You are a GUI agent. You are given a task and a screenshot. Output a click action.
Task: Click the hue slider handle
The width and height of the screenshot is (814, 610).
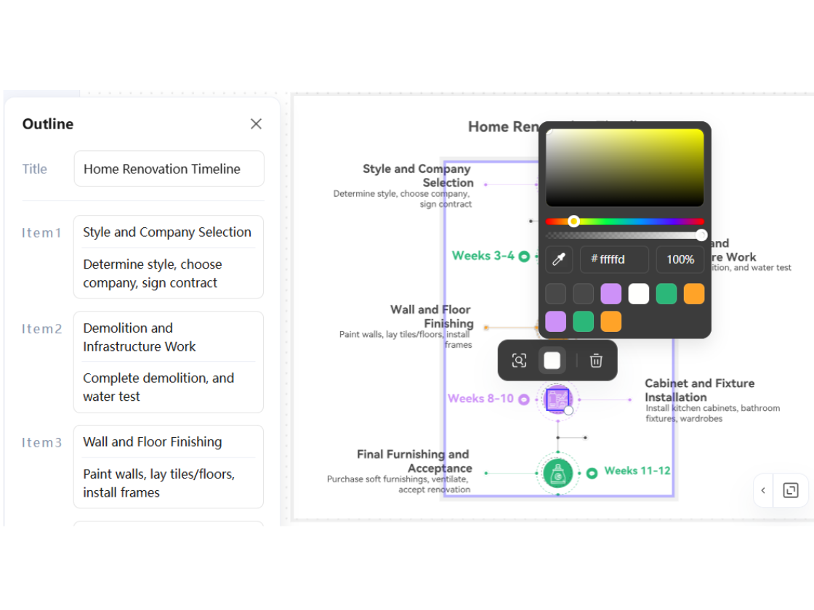pyautogui.click(x=573, y=221)
